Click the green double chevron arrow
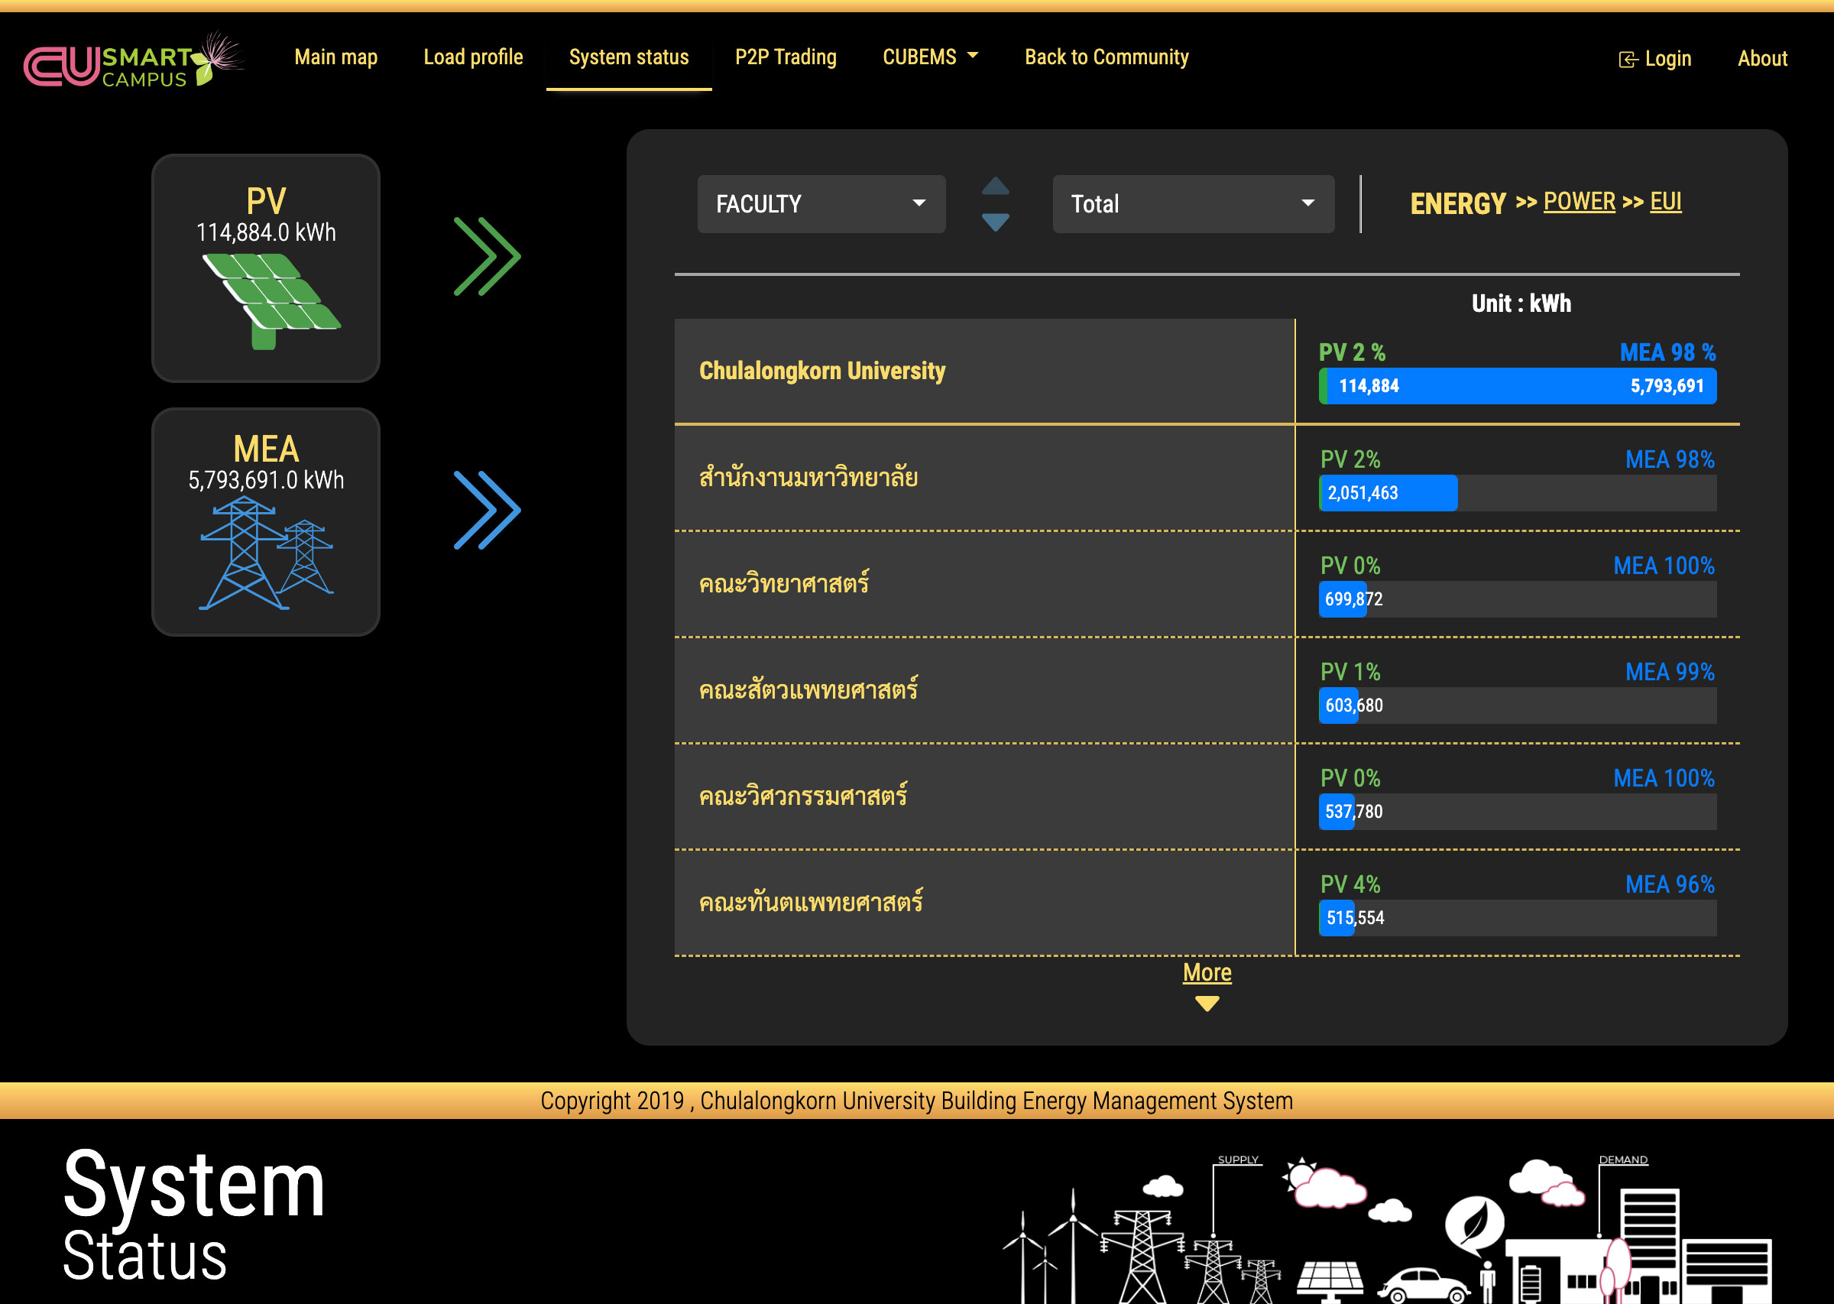This screenshot has height=1304, width=1834. pyautogui.click(x=488, y=256)
